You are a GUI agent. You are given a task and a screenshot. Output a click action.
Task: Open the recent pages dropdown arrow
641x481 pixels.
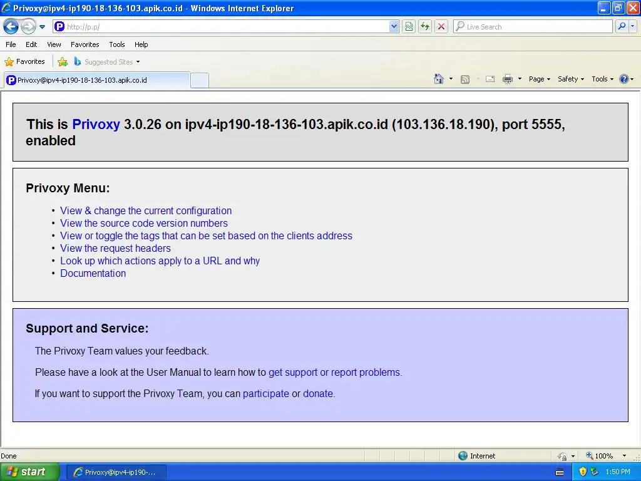tap(42, 27)
